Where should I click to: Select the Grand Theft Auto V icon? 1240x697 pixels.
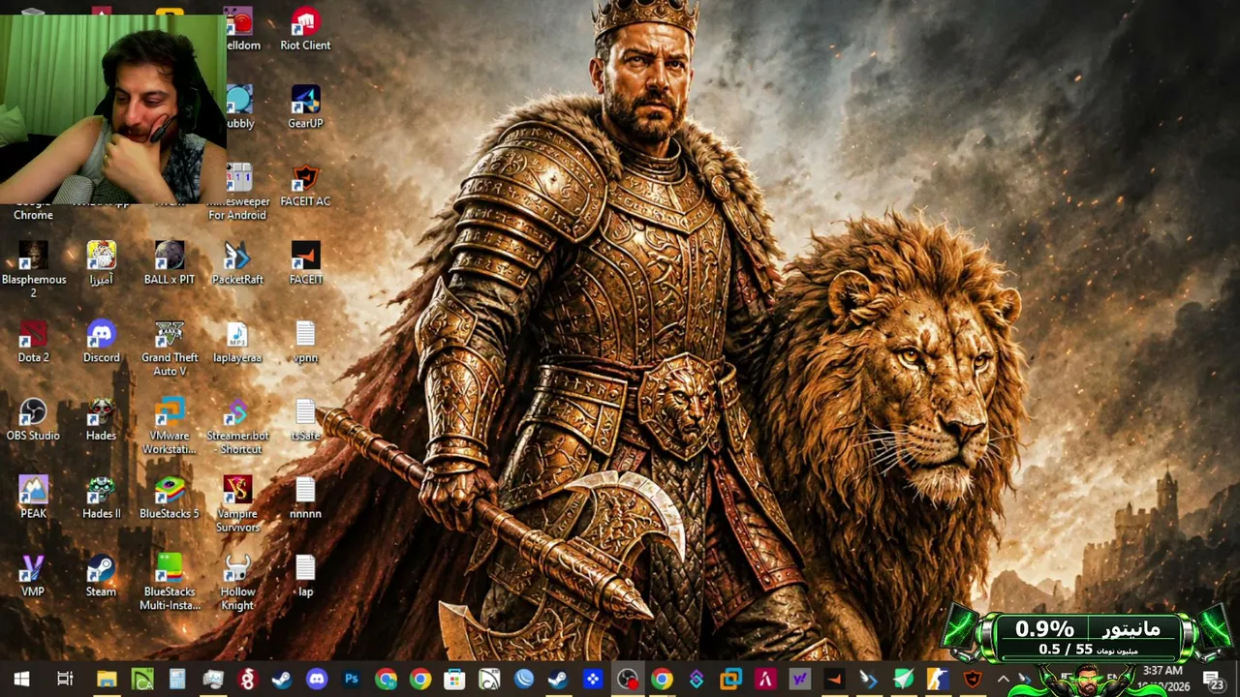click(170, 348)
